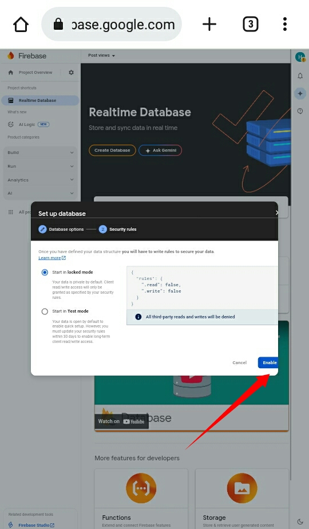Select Start in Test mode radio
This screenshot has width=309, height=529.
[45, 311]
